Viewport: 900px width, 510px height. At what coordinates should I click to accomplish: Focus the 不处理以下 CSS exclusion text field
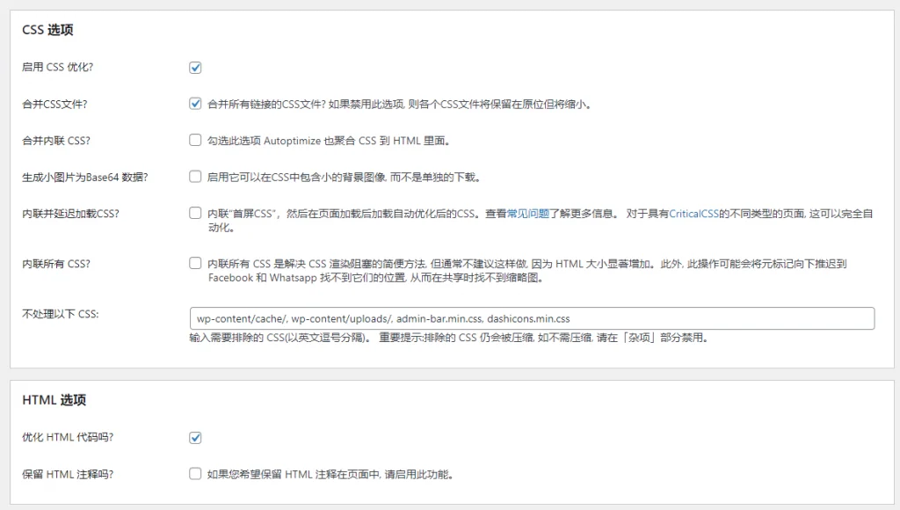tap(532, 318)
